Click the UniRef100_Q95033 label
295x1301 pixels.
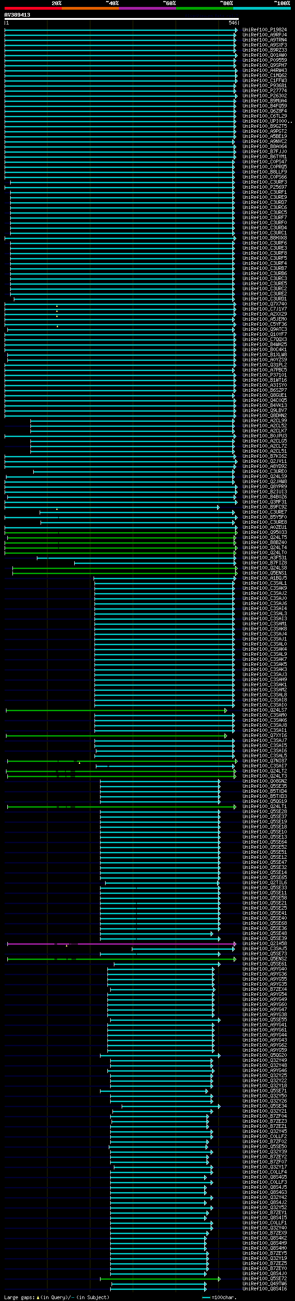pyautogui.click(x=265, y=532)
